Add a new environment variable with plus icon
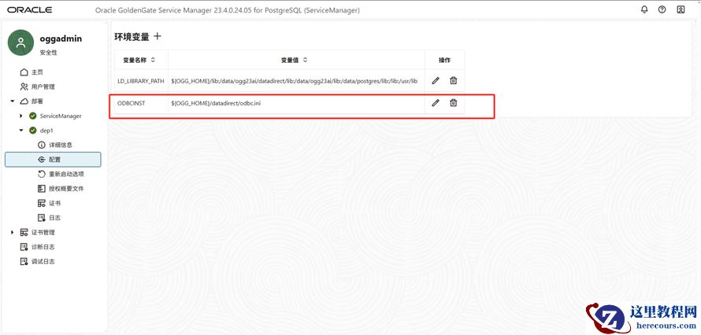This screenshot has width=701, height=335. click(x=158, y=37)
